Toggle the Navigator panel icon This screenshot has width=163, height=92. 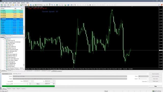(13, 5)
